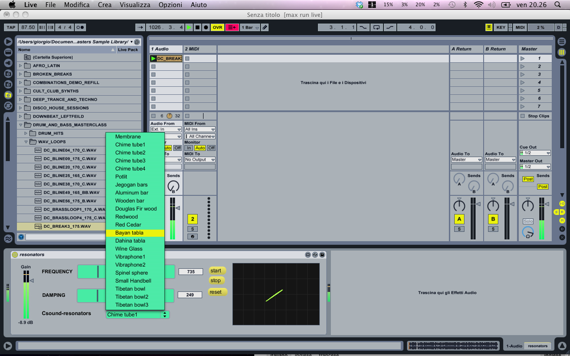Click the first yellow Post button
570x356 pixels.
(528, 179)
